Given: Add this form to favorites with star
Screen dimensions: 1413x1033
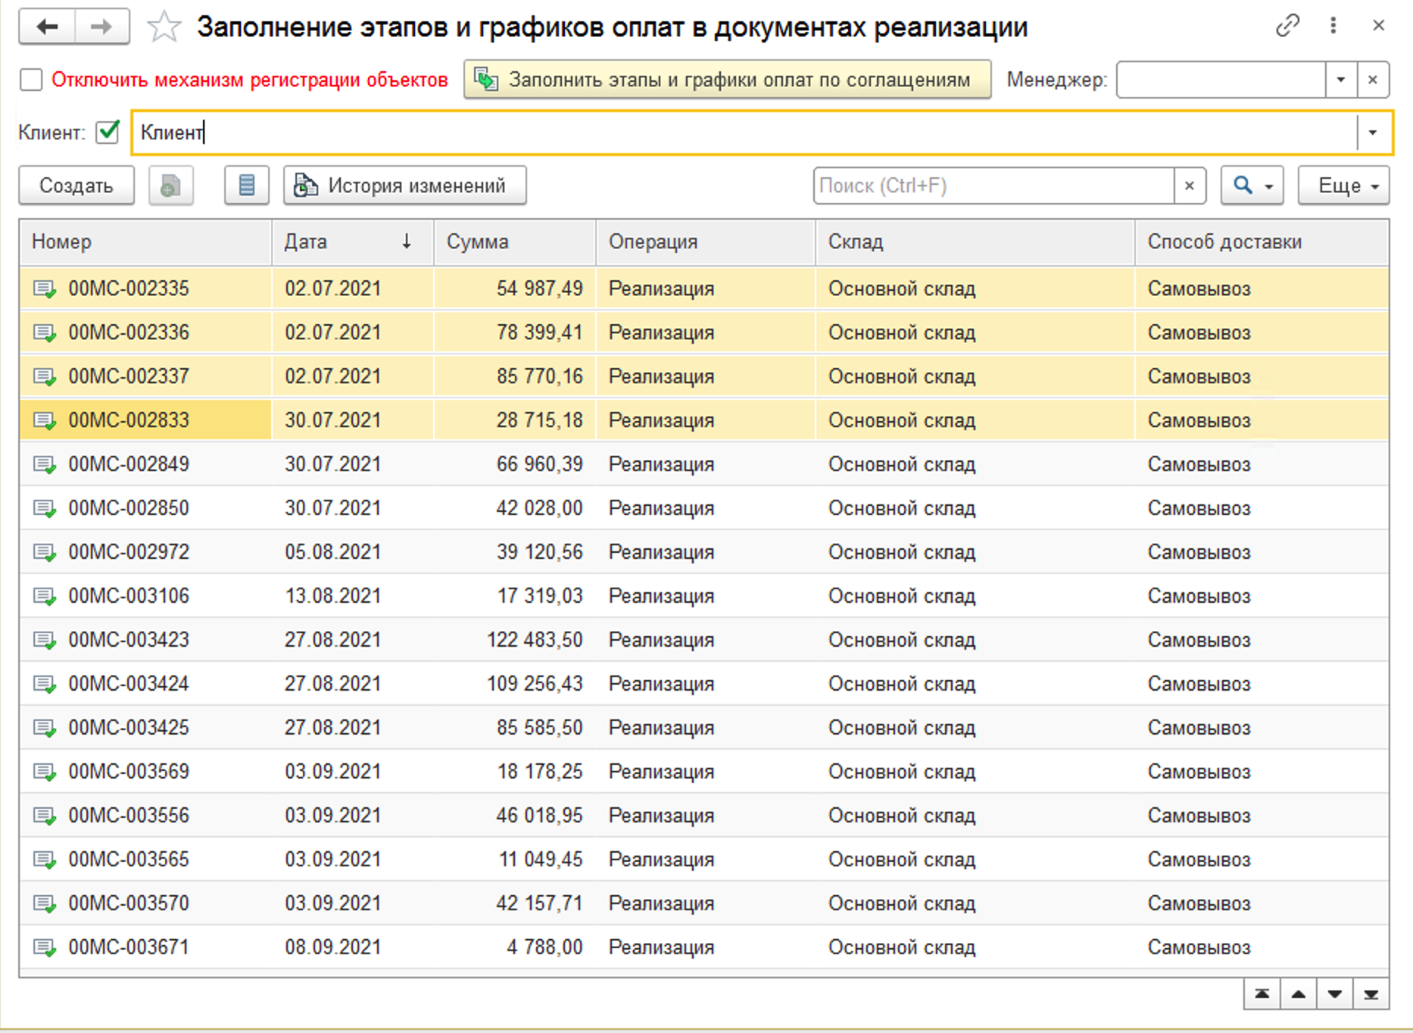Looking at the screenshot, I should click(164, 27).
